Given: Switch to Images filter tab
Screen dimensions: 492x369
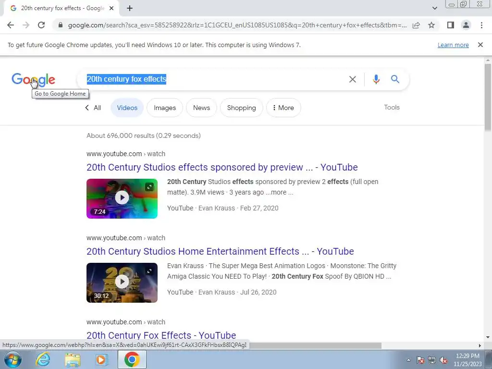Looking at the screenshot, I should [x=165, y=108].
